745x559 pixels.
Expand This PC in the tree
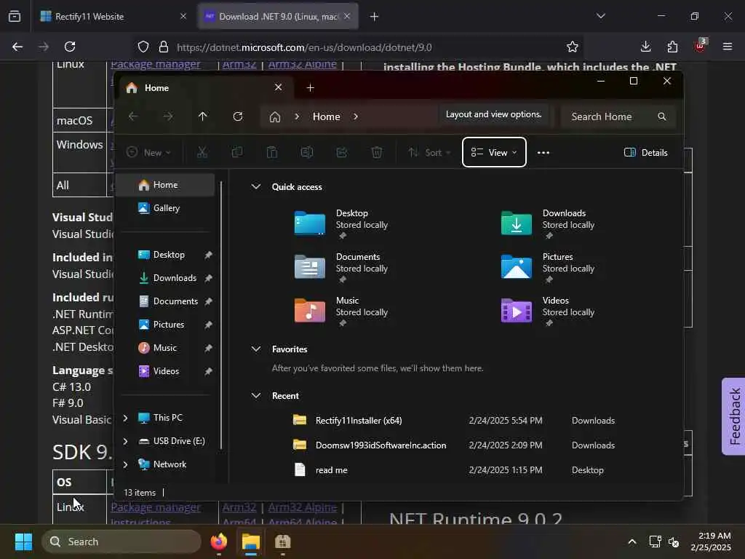click(125, 418)
